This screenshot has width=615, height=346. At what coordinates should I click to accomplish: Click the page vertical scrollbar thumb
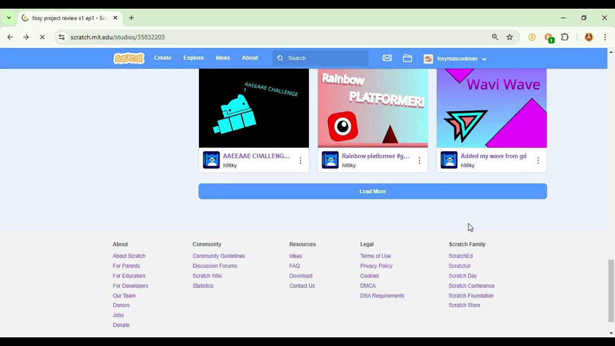point(611,291)
